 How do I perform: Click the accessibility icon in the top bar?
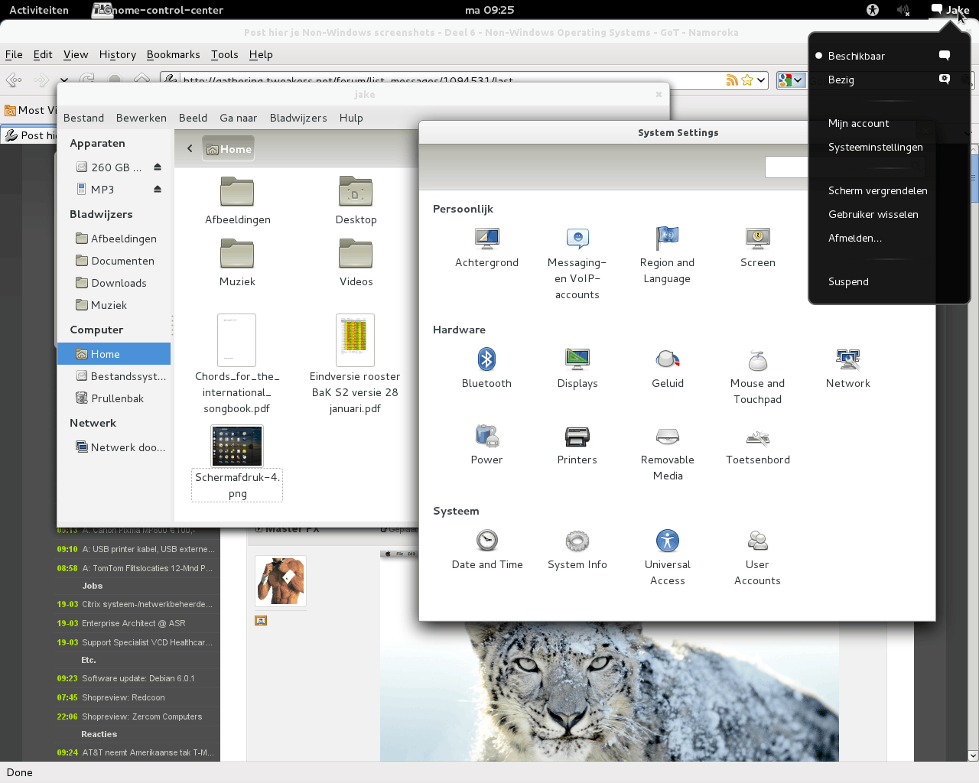point(873,10)
